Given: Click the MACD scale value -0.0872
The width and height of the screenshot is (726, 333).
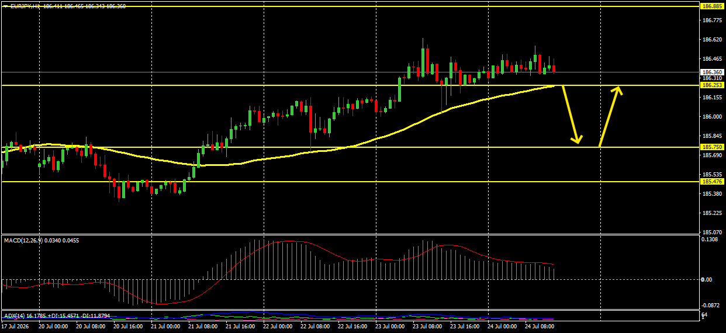Looking at the screenshot, I should coord(711,306).
